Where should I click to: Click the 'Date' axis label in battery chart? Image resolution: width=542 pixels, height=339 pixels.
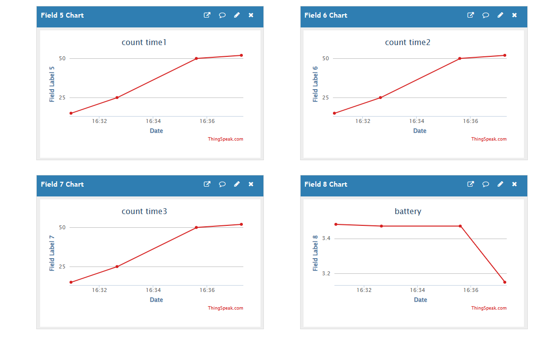coord(420,300)
